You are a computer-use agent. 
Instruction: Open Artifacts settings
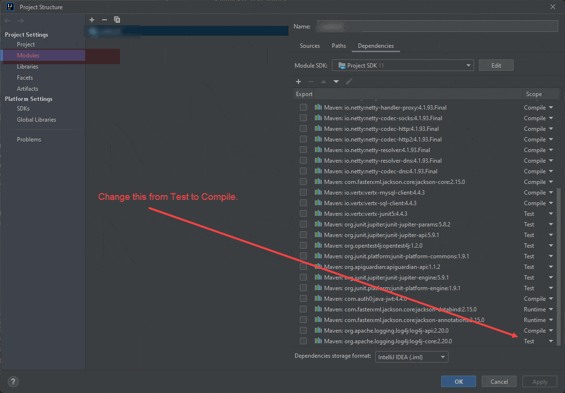[x=28, y=89]
